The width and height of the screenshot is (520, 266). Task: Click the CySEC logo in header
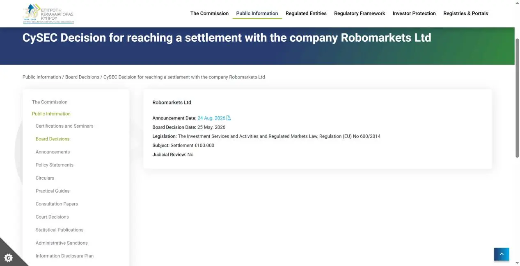[48, 14]
